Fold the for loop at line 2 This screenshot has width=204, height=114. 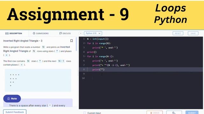point(85,43)
